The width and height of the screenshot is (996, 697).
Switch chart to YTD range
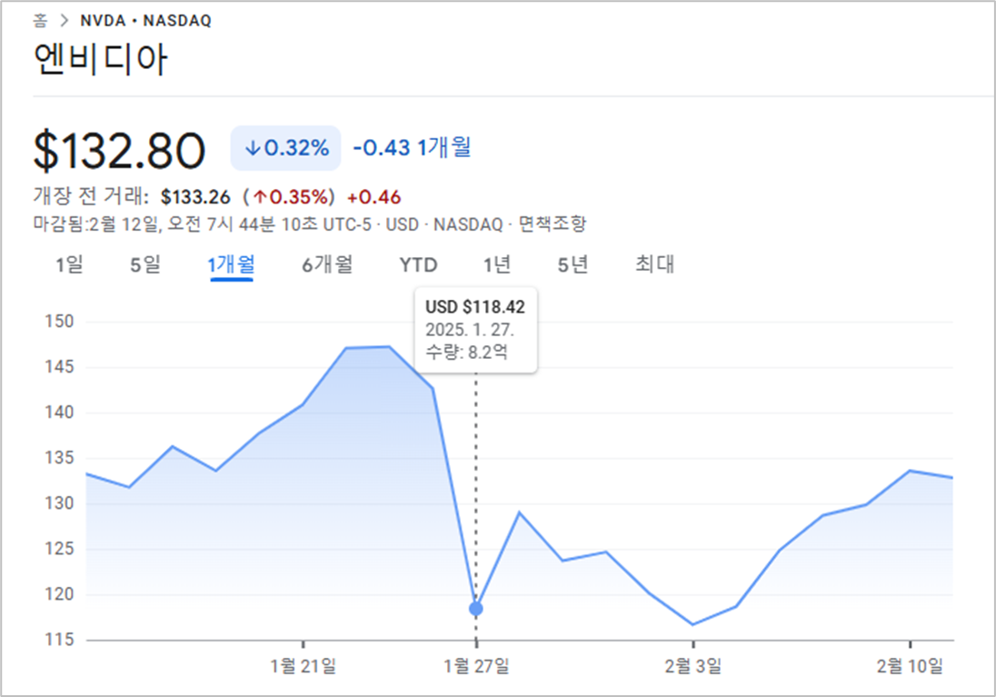[x=419, y=264]
